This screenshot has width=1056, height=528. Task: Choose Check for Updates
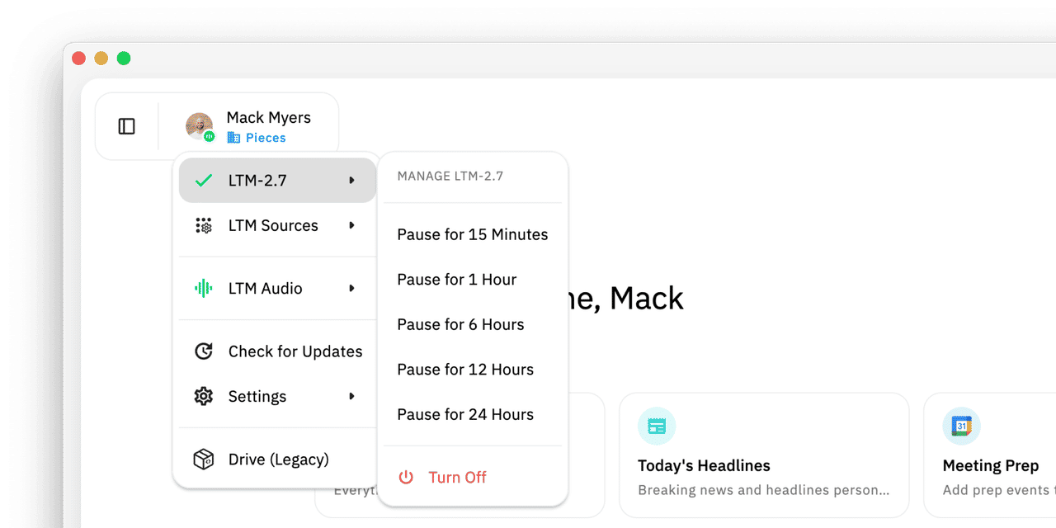278,351
